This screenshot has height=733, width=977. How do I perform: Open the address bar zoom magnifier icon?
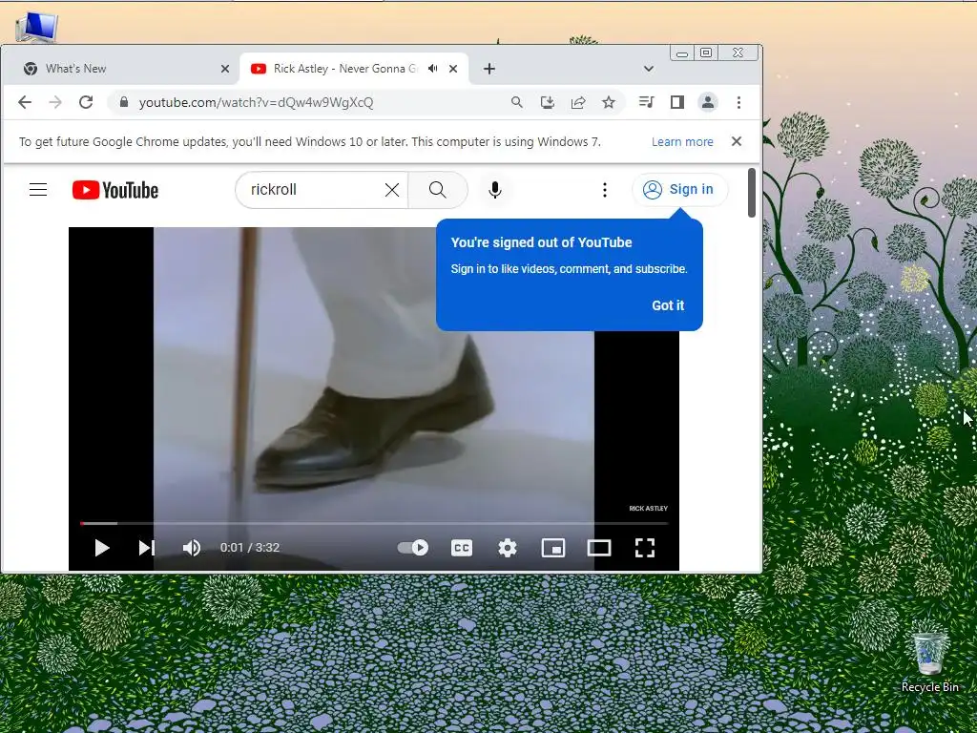516,102
